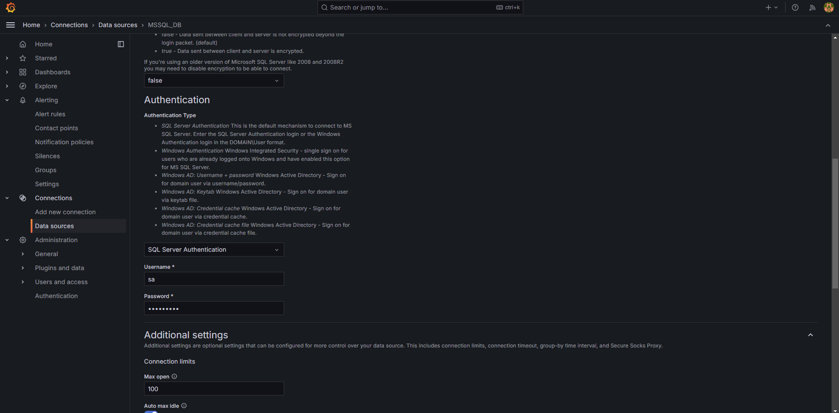Click Add new connection
The height and width of the screenshot is (413, 839).
point(65,212)
